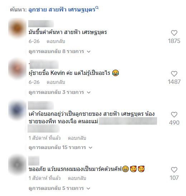
Task: Tap the heart on the Kevin comment
Action: coord(174,74)
